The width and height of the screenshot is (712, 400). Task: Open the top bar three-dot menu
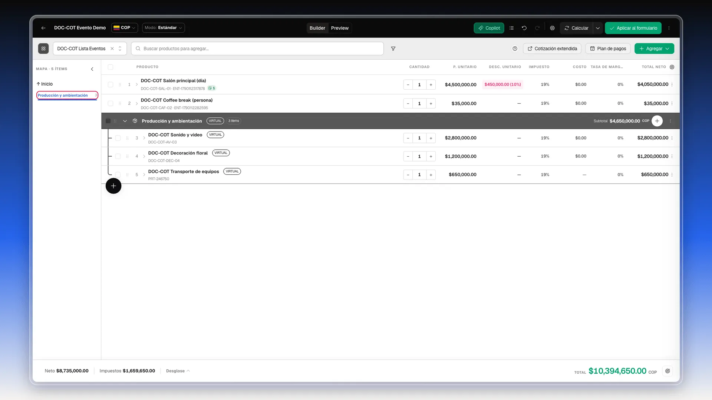pos(669,28)
